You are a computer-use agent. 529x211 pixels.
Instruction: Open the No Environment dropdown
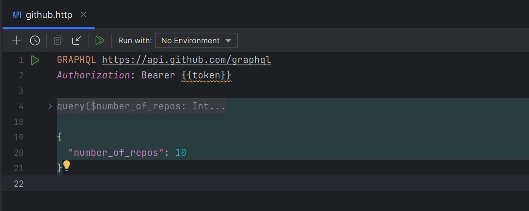coord(196,40)
